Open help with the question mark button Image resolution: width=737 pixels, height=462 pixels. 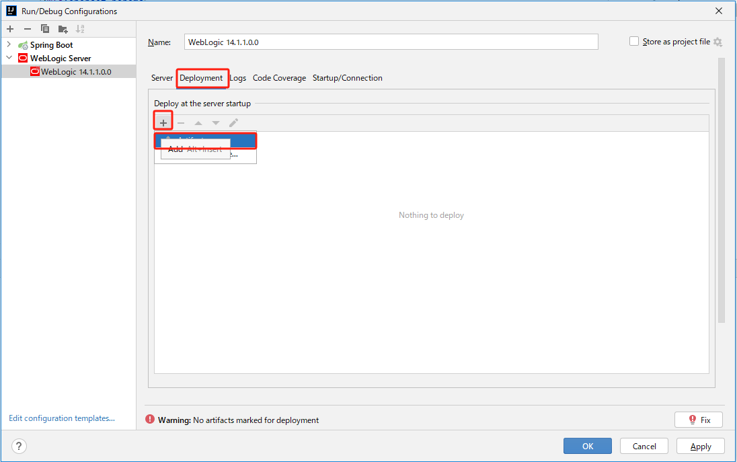(19, 446)
